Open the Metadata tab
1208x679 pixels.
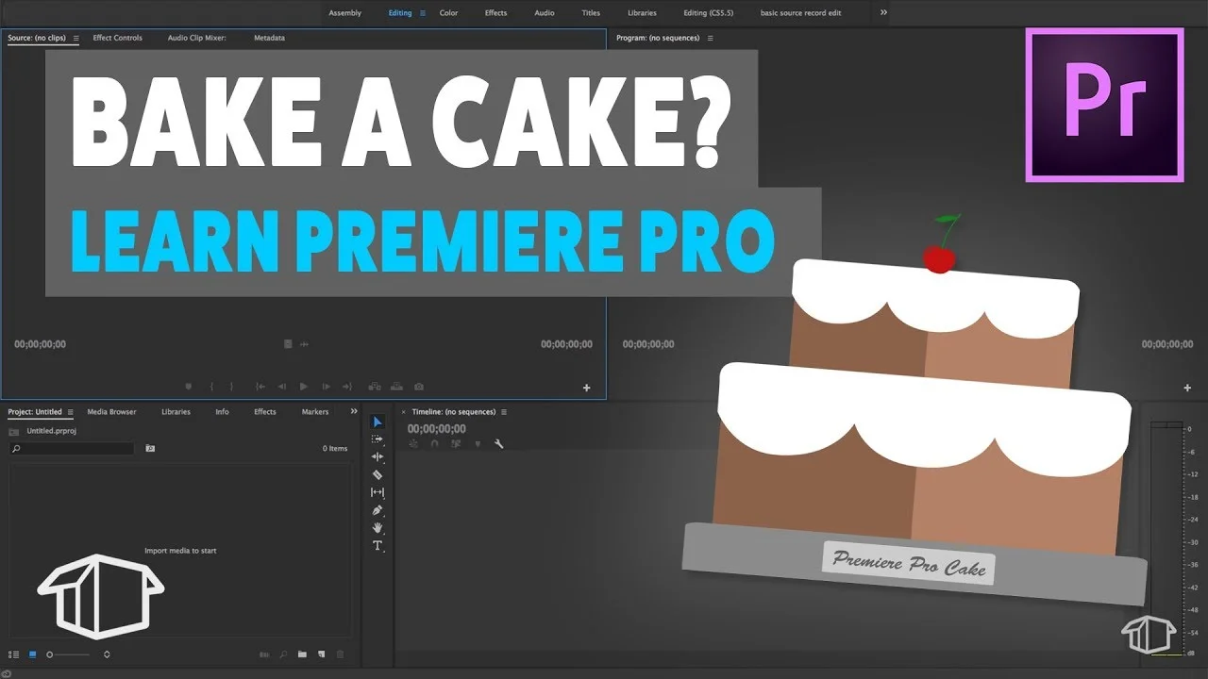click(x=269, y=38)
